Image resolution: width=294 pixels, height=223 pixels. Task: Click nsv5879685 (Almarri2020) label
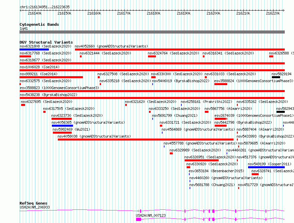tap(262, 143)
